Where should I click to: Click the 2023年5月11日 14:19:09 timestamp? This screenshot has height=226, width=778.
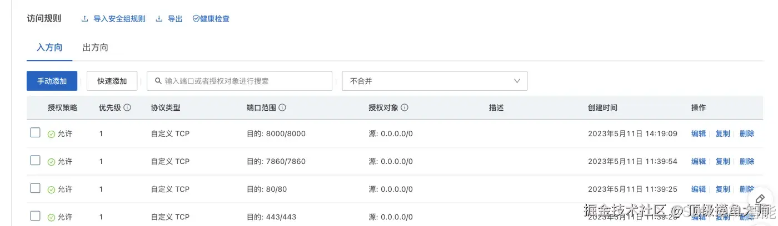pos(633,133)
